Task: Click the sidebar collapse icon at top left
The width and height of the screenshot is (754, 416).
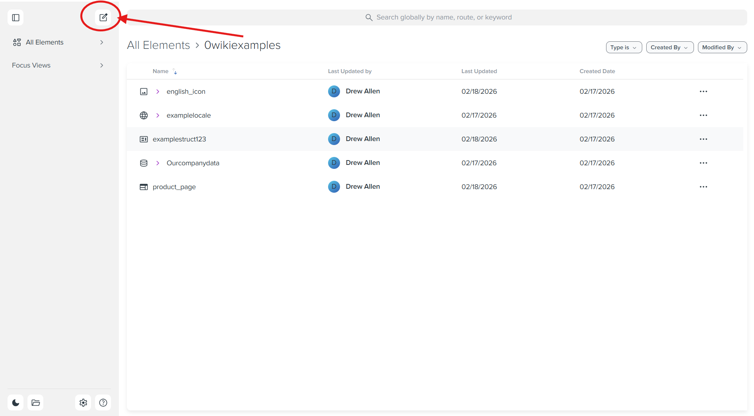Action: [x=16, y=17]
